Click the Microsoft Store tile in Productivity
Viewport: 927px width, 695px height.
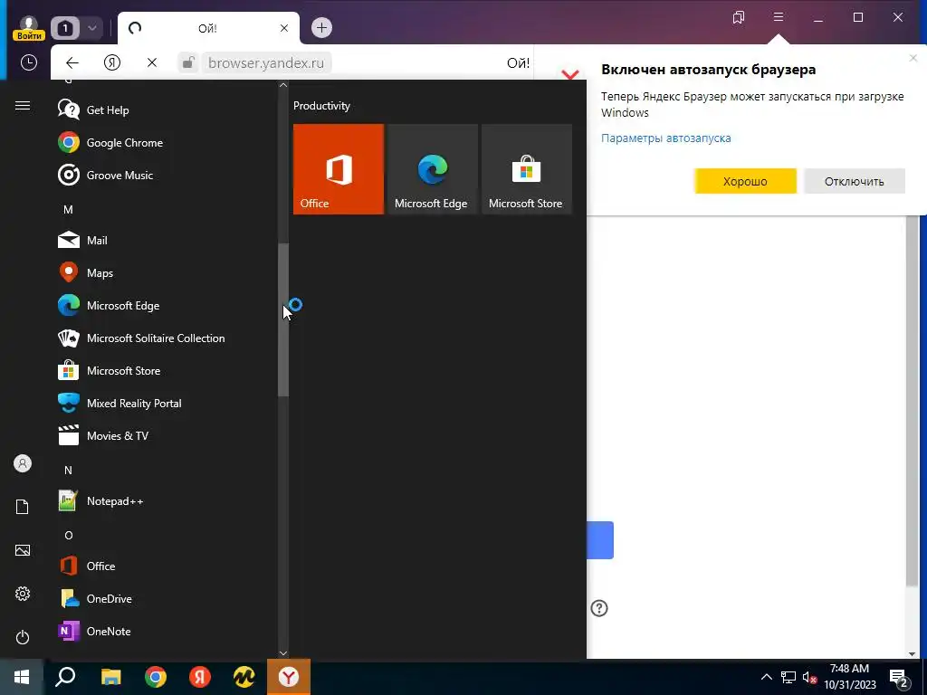click(527, 169)
